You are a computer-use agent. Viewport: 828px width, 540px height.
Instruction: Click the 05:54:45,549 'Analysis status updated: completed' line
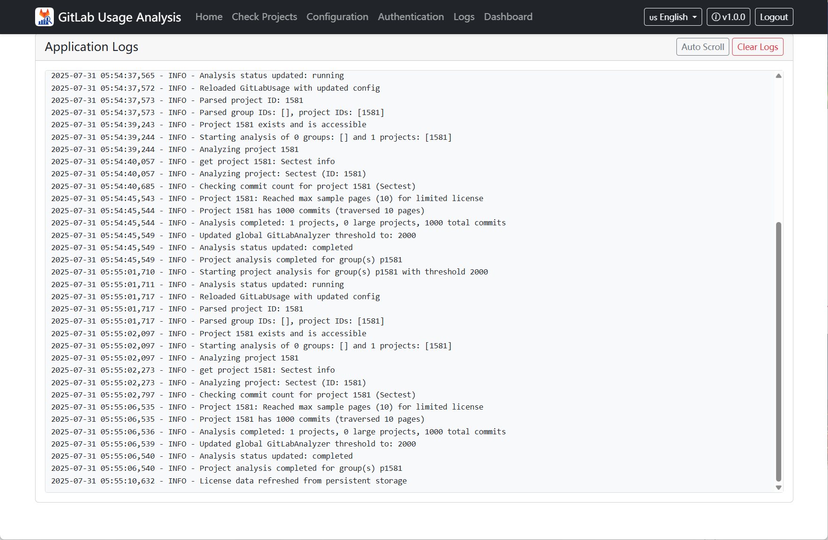(202, 247)
